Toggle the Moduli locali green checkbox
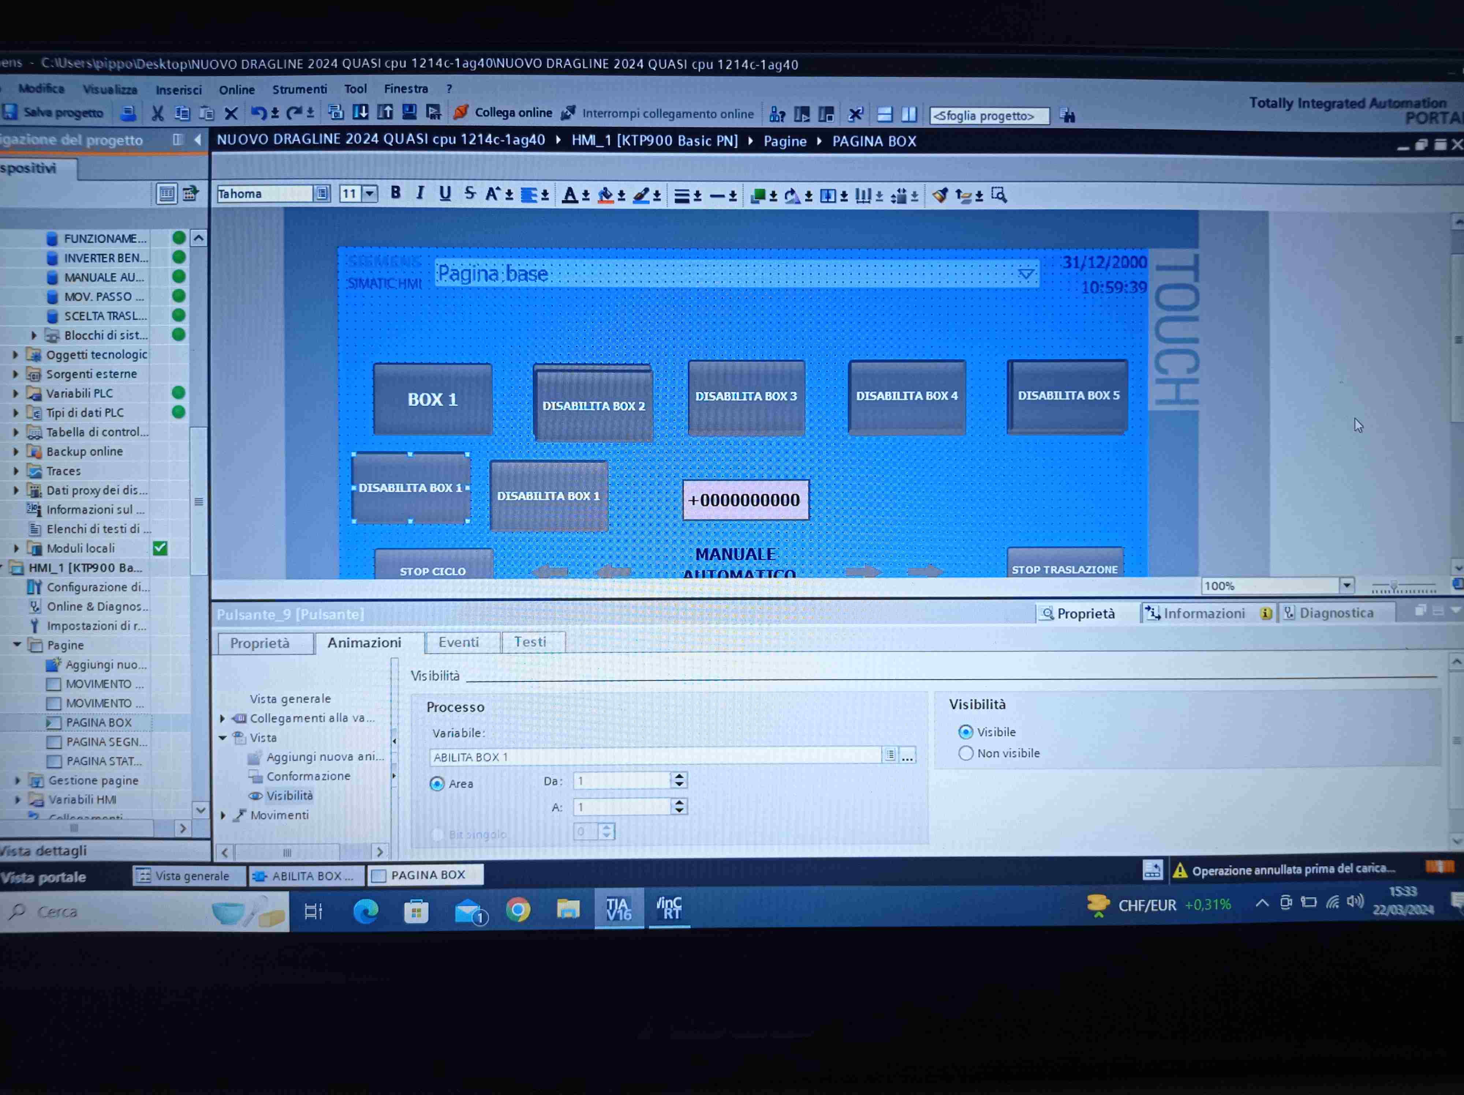 click(x=160, y=548)
